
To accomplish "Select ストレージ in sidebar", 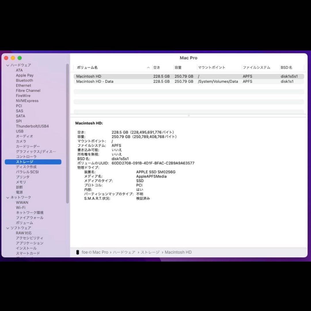I will tap(33, 162).
